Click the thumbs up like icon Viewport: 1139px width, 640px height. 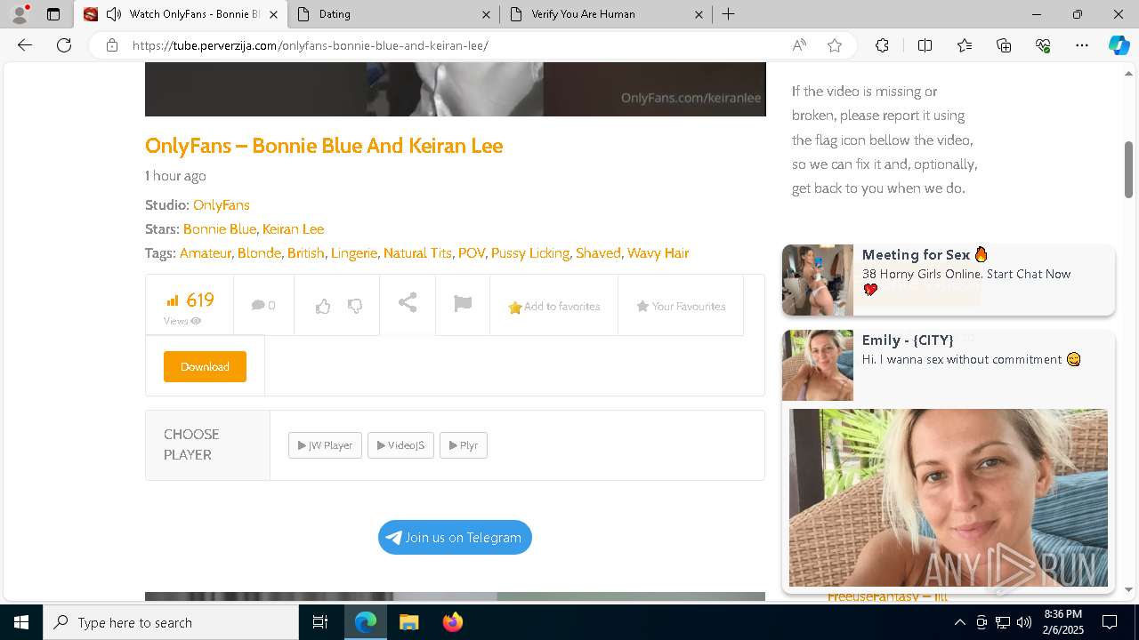[323, 306]
